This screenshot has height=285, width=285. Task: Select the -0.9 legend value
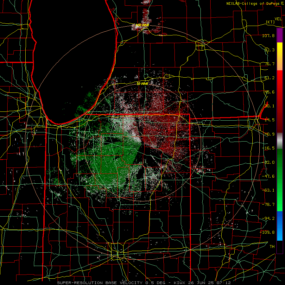click(x=269, y=134)
